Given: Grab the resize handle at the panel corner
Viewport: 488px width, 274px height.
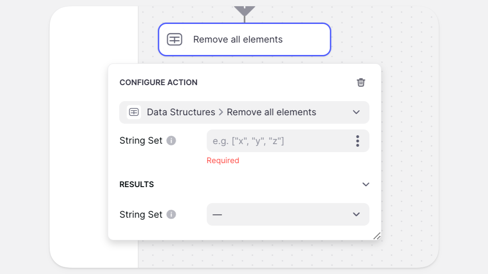Looking at the screenshot, I should pyautogui.click(x=376, y=236).
